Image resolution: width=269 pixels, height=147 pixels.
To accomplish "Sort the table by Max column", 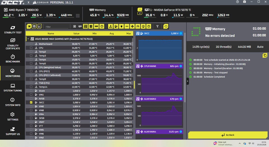I will (x=129, y=33).
